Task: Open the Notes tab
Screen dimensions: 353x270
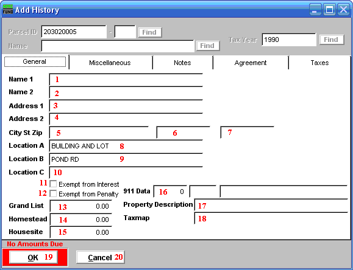Action: 182,63
